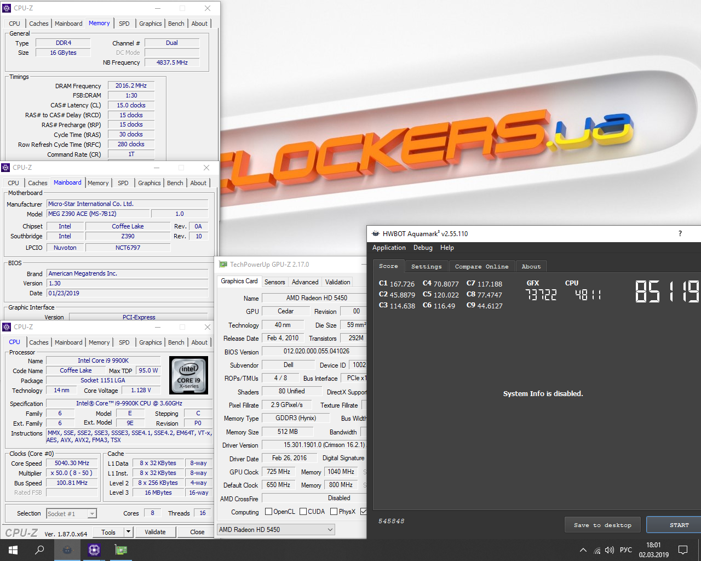Click the Close button in CPU-Z

[x=197, y=531]
